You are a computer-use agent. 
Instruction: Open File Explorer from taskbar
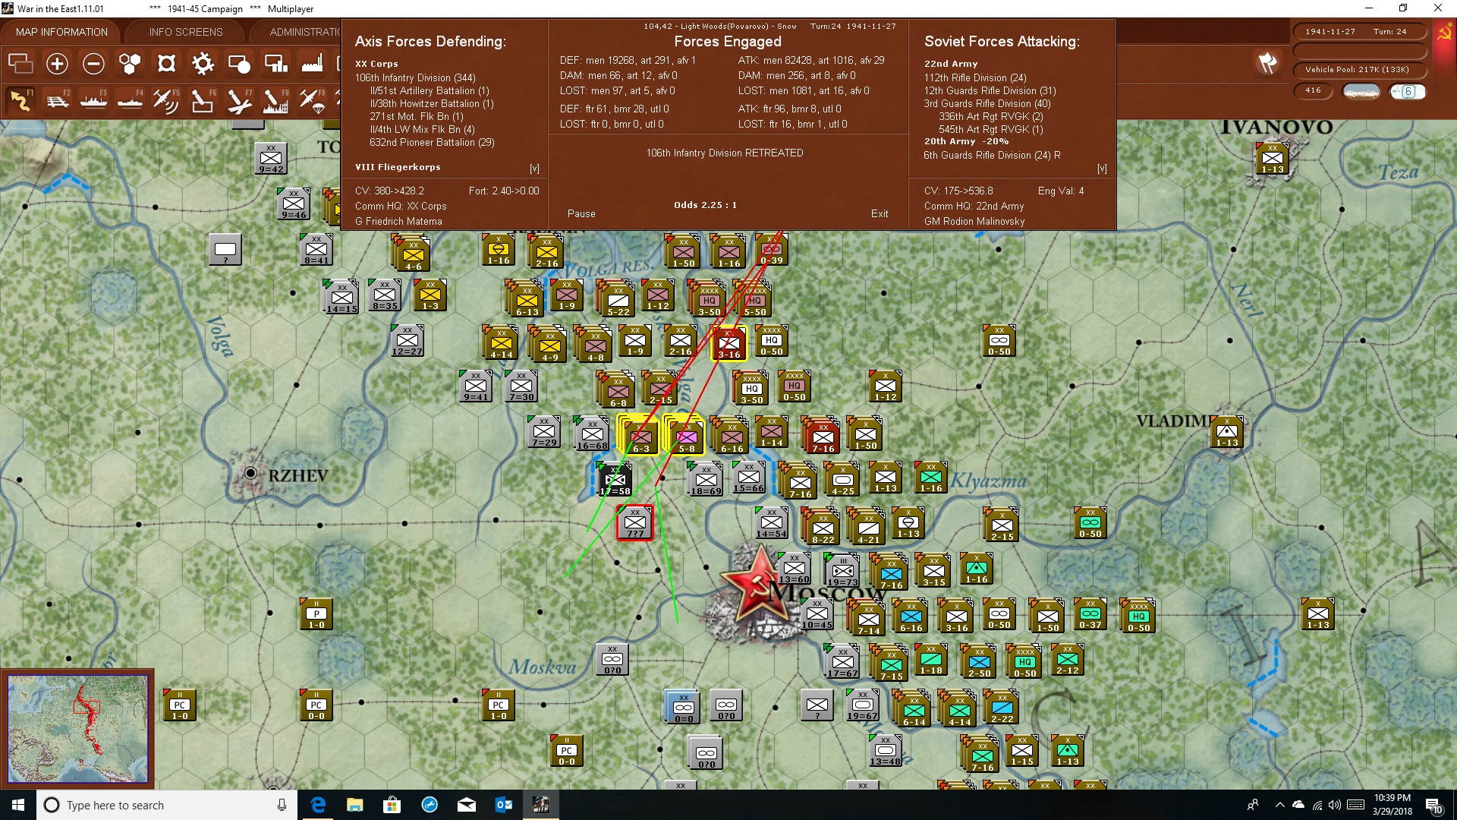point(354,805)
